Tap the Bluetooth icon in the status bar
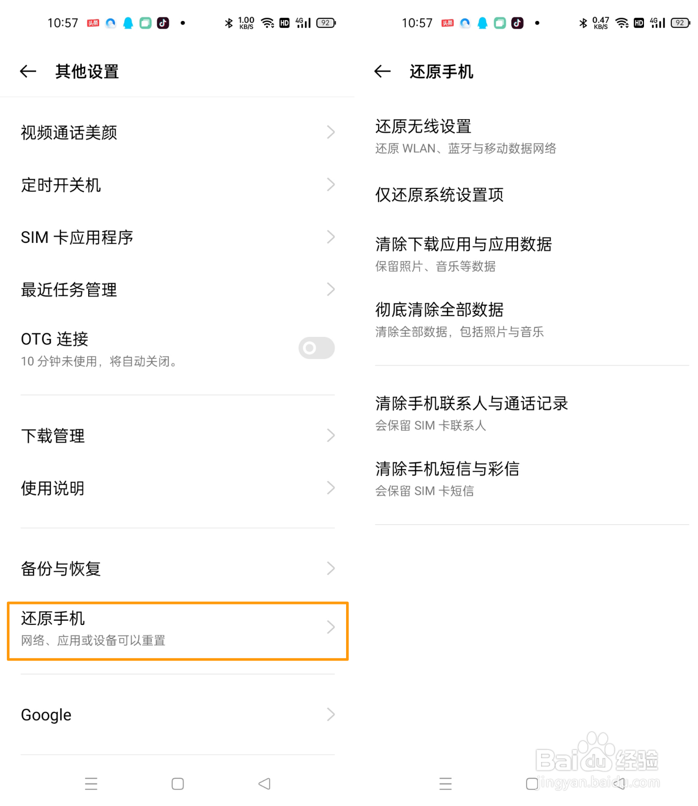 point(229,22)
